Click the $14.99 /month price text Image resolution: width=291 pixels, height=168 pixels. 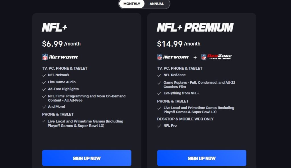point(178,44)
